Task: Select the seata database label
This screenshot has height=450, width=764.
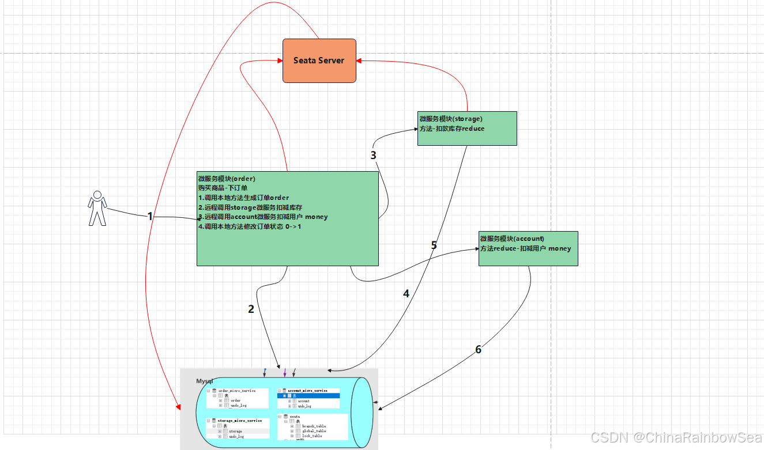Action: click(x=295, y=417)
